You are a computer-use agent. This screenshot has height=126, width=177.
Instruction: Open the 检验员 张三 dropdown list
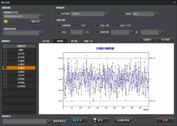(156, 14)
